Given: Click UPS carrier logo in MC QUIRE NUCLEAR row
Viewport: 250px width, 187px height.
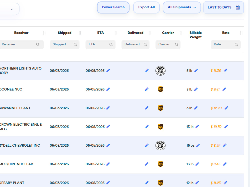Looking at the screenshot, I should point(160,164).
